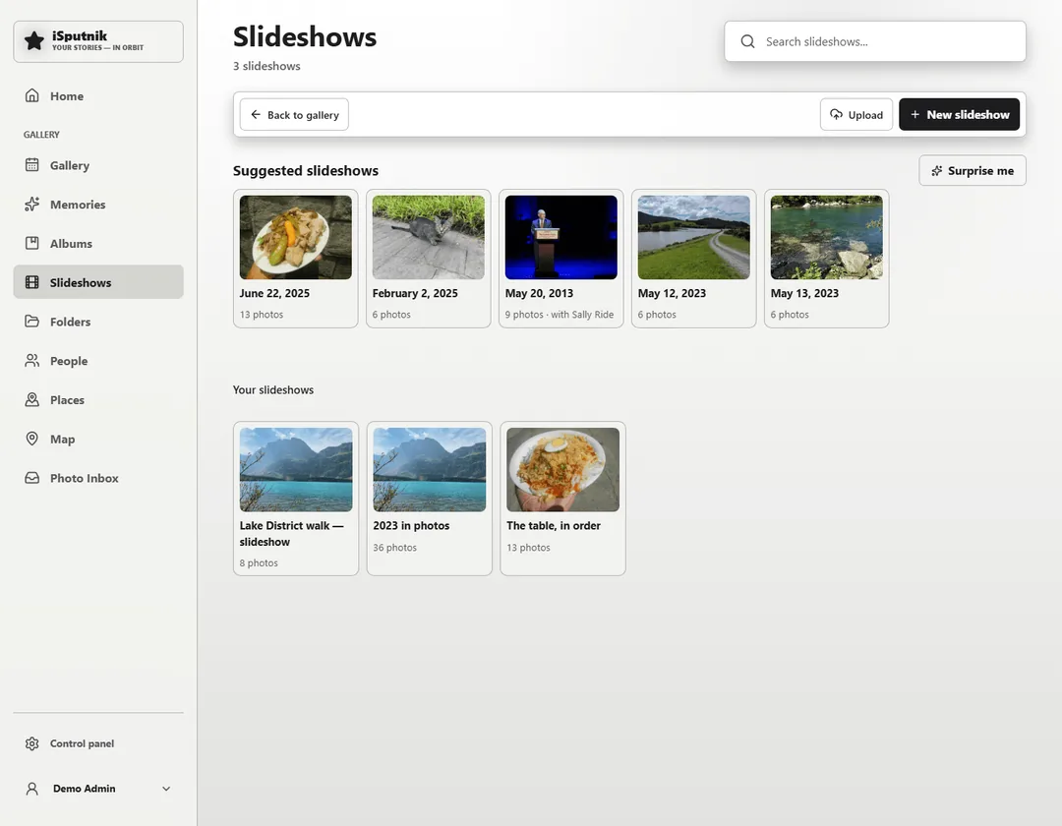Click the Control panel gear icon
Screen dimensions: 1062x826
pos(31,743)
